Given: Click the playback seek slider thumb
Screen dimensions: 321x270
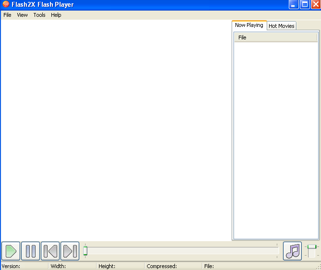Looking at the screenshot, I should click(86, 251).
